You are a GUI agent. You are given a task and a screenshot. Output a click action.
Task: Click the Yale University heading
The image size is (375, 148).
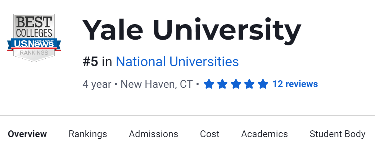[x=191, y=31]
